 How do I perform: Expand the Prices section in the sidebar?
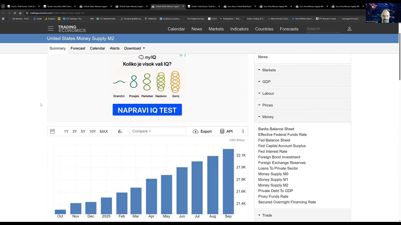point(302,105)
